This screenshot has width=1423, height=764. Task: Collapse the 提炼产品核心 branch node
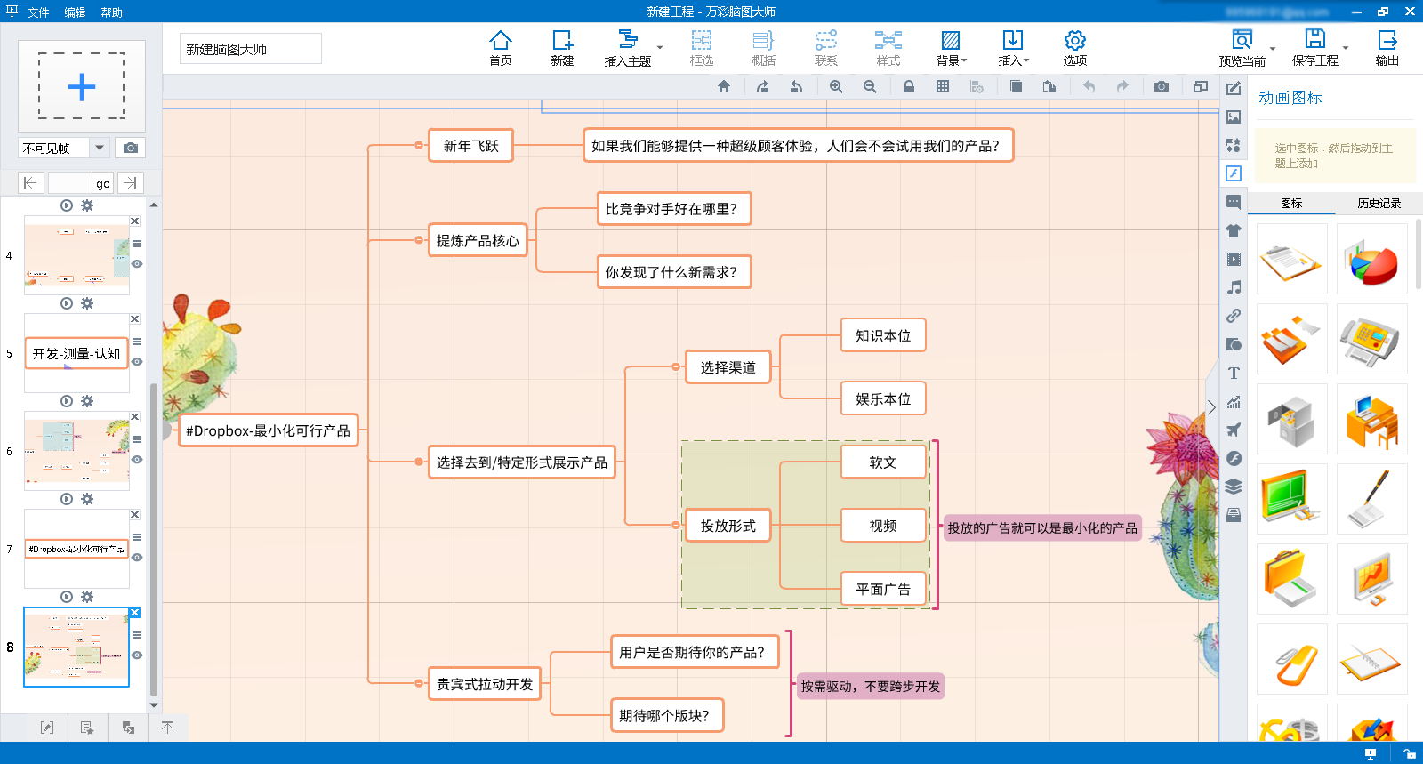click(x=419, y=240)
